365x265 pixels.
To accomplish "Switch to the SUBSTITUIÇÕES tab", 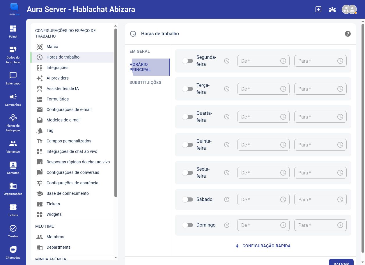I will [x=147, y=82].
